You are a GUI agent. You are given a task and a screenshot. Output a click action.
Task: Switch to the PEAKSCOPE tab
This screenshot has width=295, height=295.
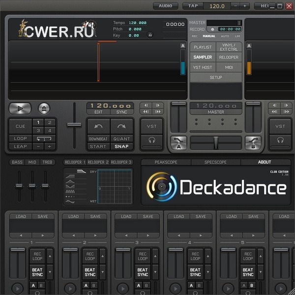click(166, 162)
